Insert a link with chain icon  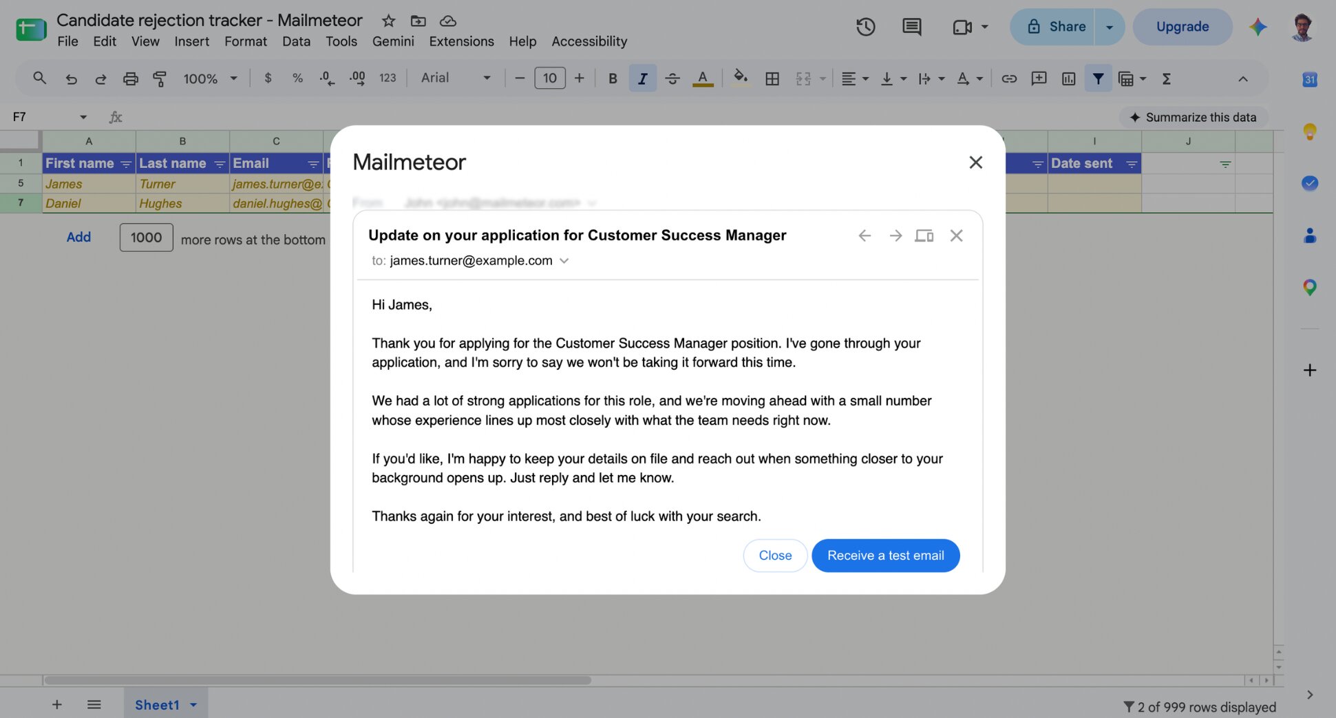[1009, 78]
